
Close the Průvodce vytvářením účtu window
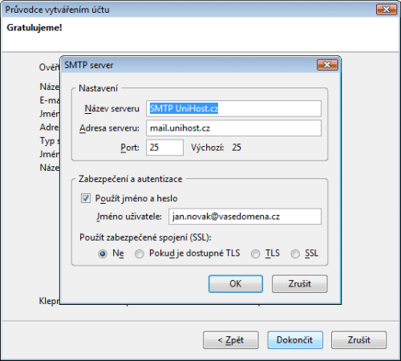tap(387, 10)
